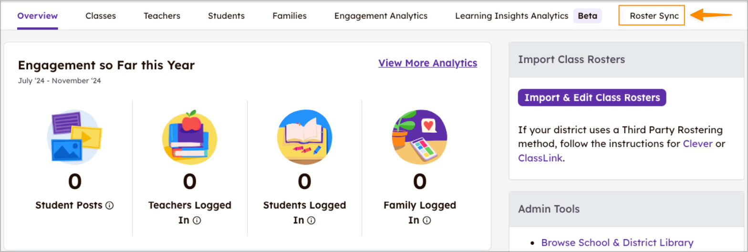
Task: Click the Student Posts info icon
Action: 110,206
